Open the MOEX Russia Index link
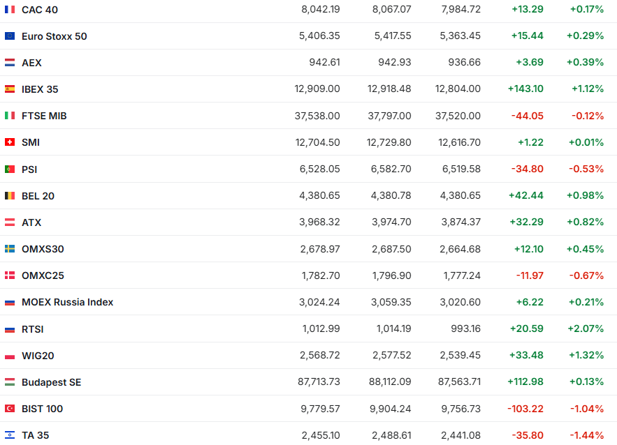Viewport: 617px width, 445px height. pos(67,303)
